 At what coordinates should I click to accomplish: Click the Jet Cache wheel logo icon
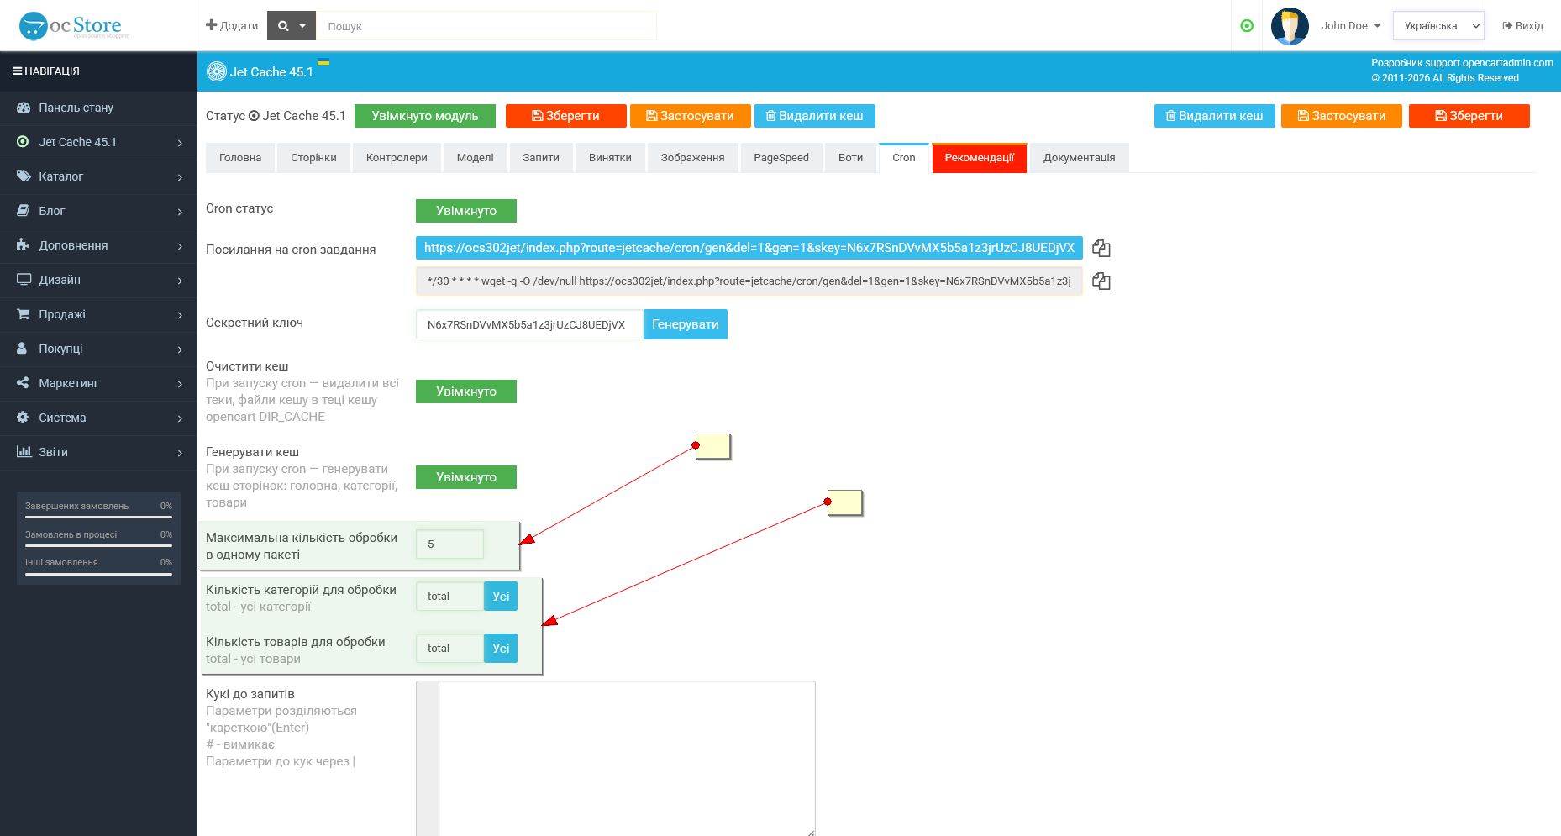click(x=216, y=71)
